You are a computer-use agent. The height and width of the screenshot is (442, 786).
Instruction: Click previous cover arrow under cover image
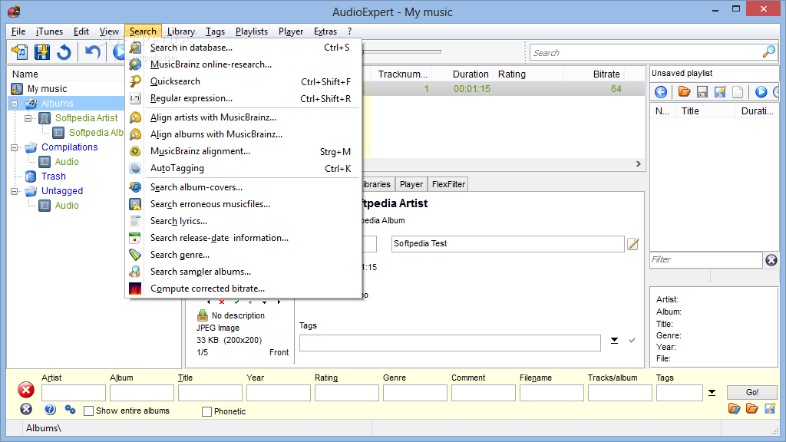click(x=209, y=302)
